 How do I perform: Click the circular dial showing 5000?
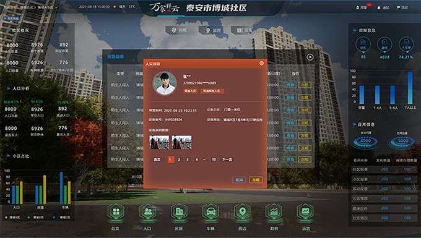coord(403,141)
